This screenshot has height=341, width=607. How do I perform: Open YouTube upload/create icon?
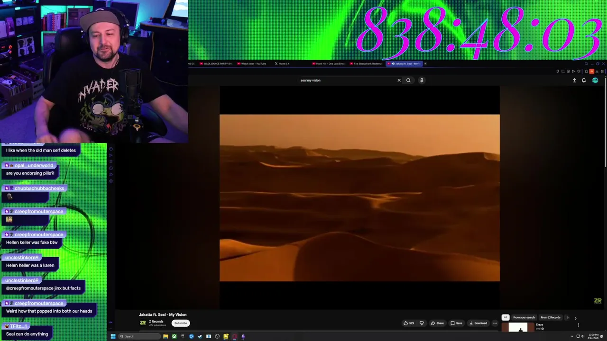(x=574, y=81)
